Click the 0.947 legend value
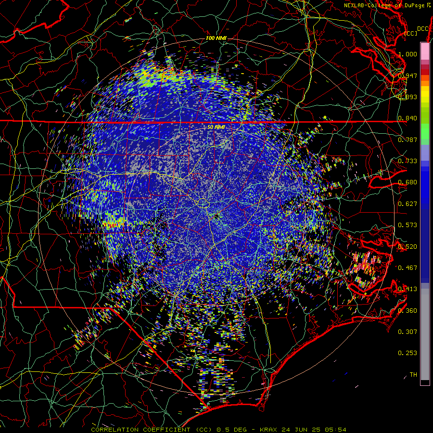 [408, 76]
